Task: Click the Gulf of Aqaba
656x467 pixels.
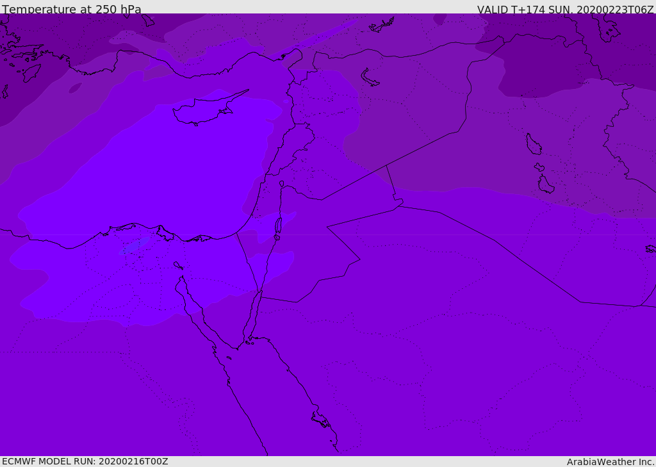Action: 251,315
